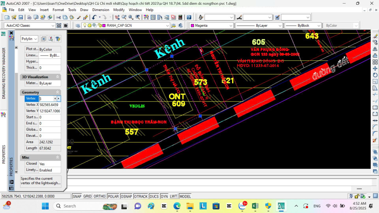This screenshot has height=213, width=379.
Task: Click the Plot printer icon
Action: 29,17
